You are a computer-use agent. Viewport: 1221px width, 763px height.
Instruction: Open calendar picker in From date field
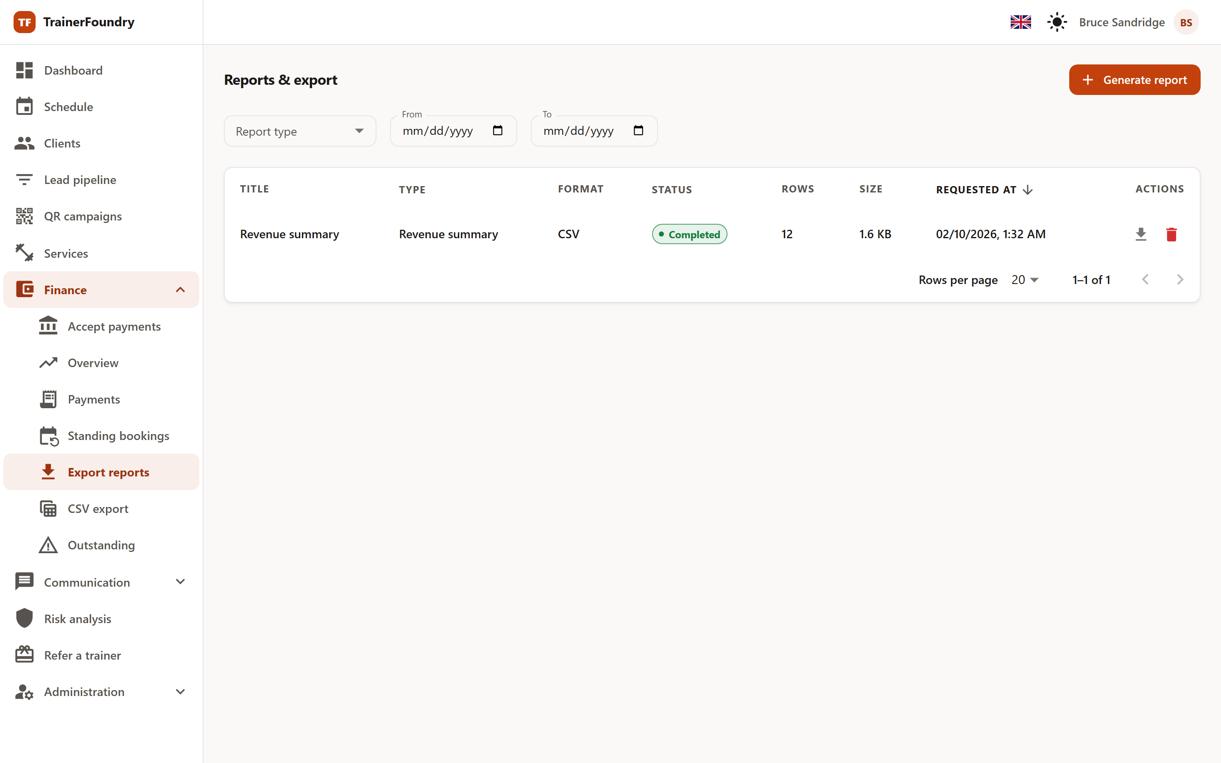[497, 131]
